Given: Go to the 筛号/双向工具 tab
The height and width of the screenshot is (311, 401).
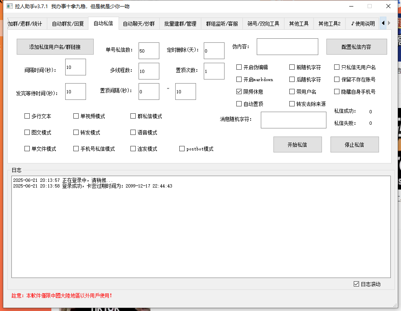Looking at the screenshot, I should coord(263,24).
